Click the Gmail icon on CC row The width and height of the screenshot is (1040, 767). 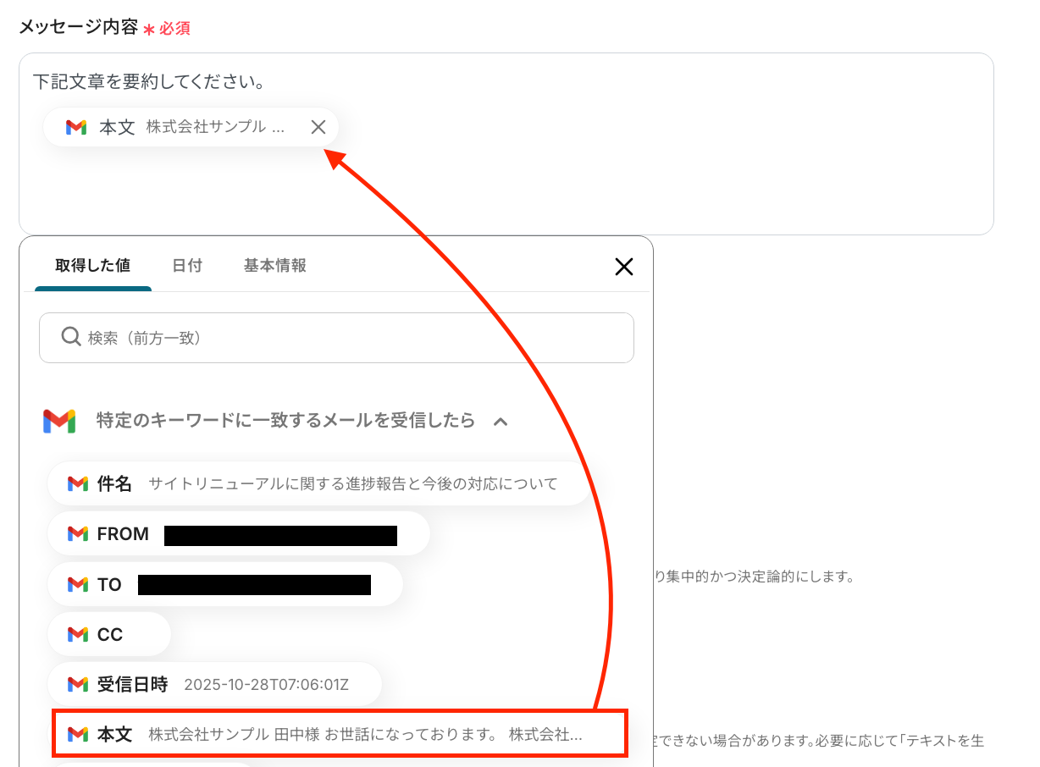[x=78, y=635]
